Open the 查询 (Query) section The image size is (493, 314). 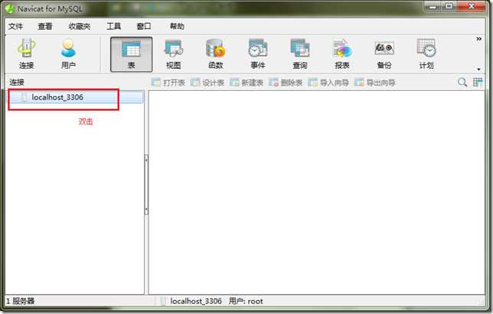coord(300,54)
